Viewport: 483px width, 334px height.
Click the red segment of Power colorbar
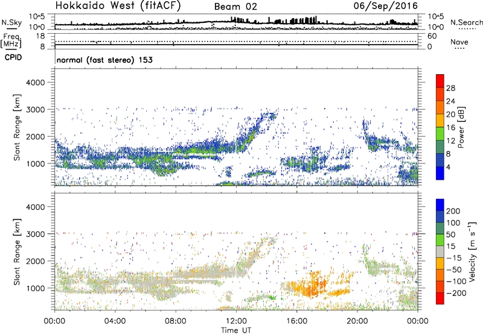point(440,81)
